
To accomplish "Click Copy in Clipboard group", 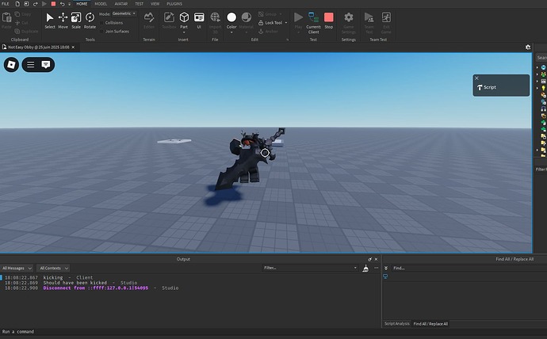I will (23, 14).
